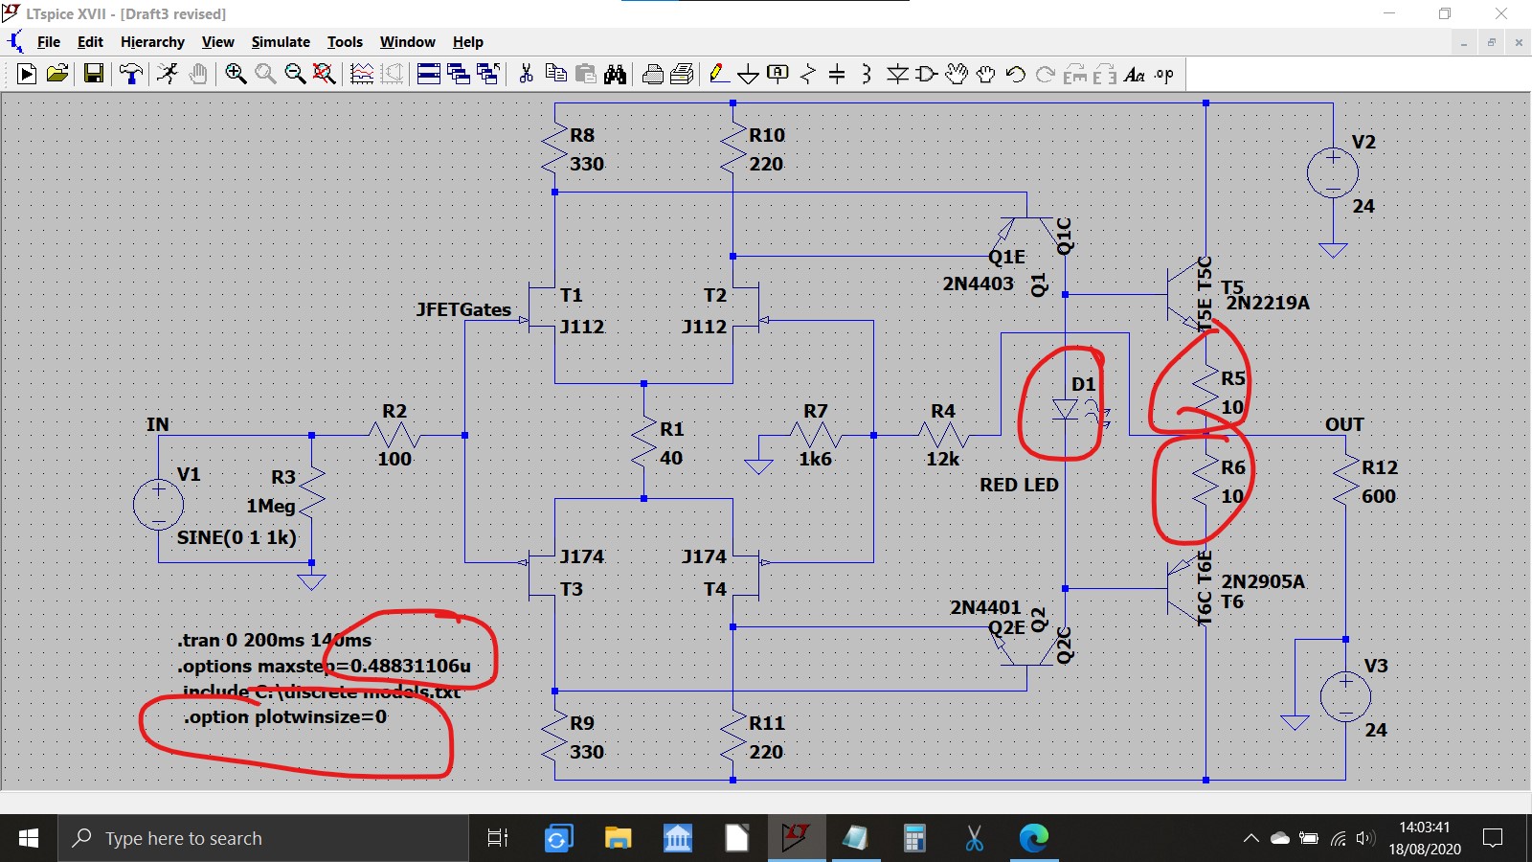Click the Redo arrow icon

point(1046,74)
